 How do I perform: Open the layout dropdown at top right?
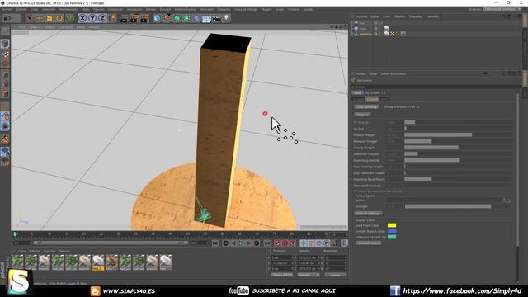(x=502, y=9)
